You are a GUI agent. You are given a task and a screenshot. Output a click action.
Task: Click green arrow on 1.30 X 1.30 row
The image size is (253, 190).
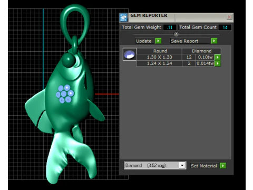(x=218, y=57)
